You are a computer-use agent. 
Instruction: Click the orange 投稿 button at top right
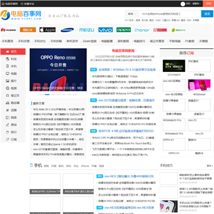[x=208, y=4]
